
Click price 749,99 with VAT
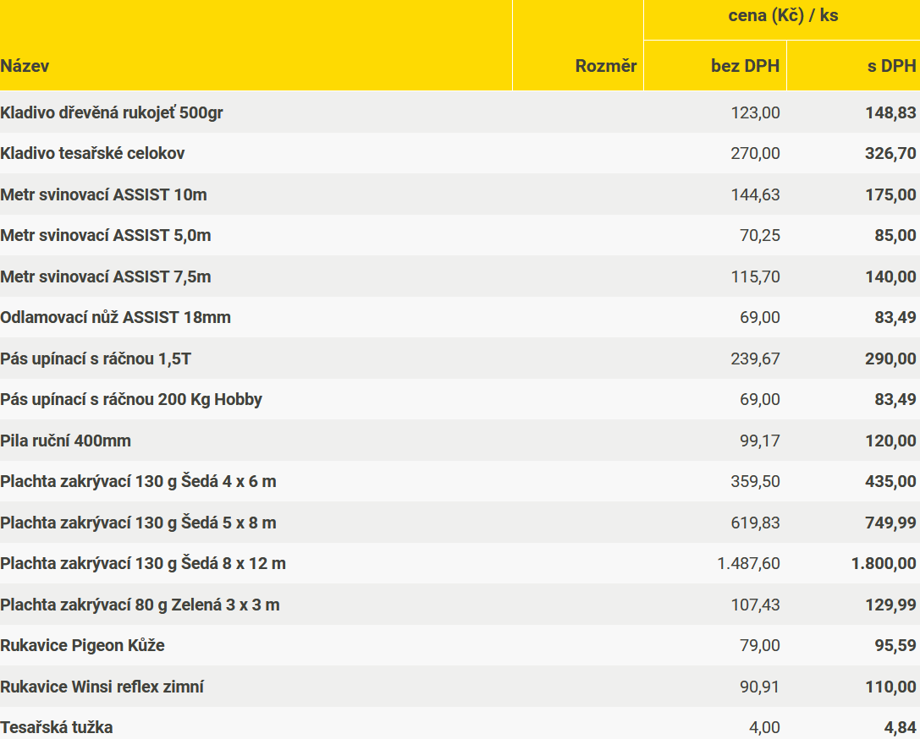coord(890,523)
